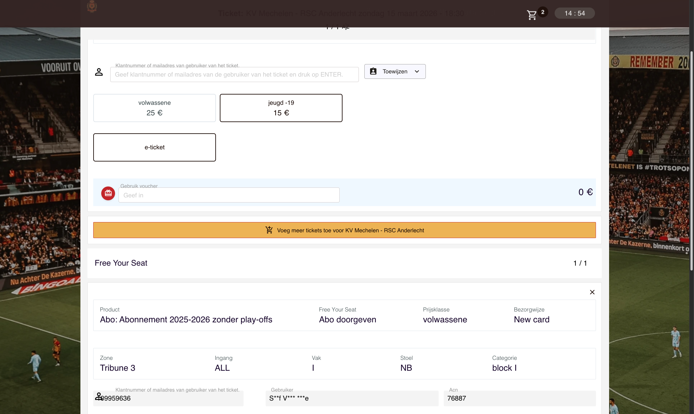Click the badge icon in Toewijzen button
The height and width of the screenshot is (414, 694).
[373, 71]
